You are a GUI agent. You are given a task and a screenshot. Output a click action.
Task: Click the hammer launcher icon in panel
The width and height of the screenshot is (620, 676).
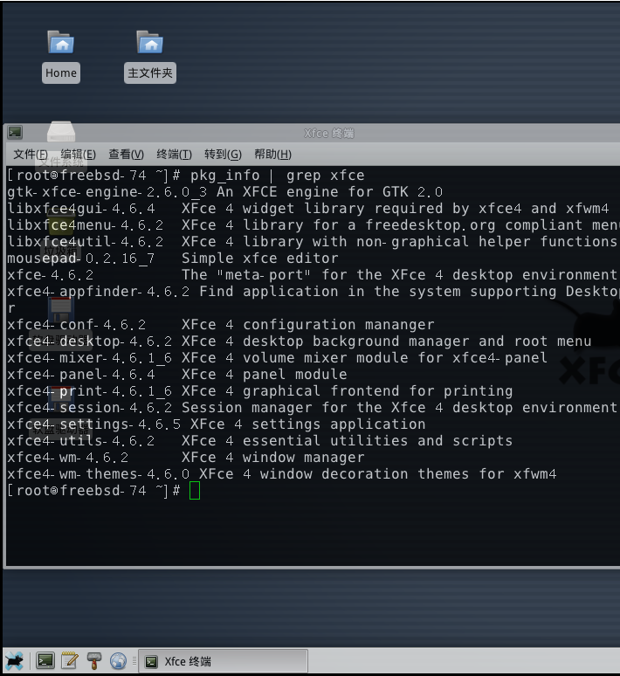pyautogui.click(x=94, y=661)
